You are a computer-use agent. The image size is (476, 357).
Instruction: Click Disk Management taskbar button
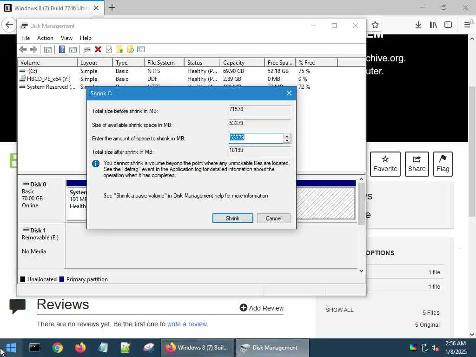(272, 348)
